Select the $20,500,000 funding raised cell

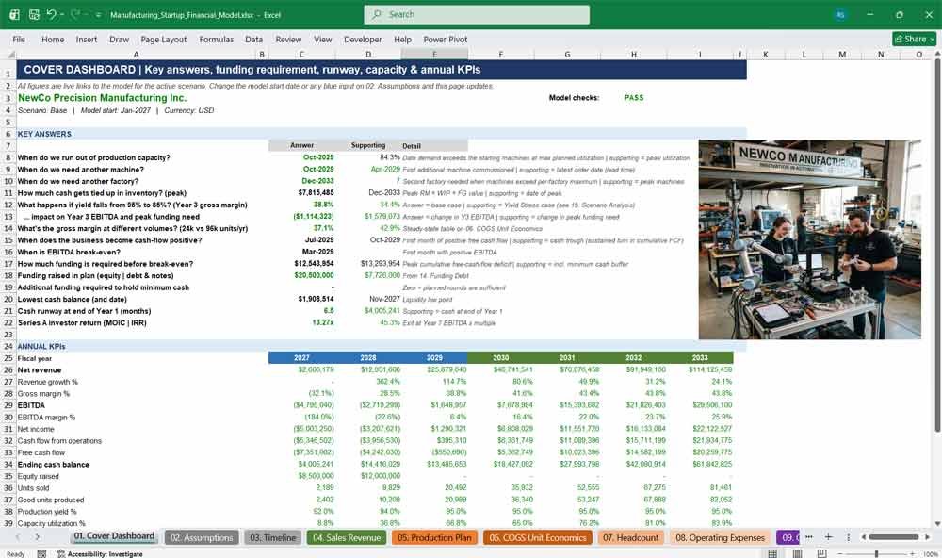tap(301, 275)
